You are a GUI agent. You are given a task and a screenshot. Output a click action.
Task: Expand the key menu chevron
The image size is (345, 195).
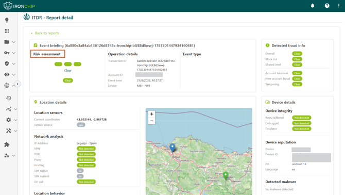point(14,53)
